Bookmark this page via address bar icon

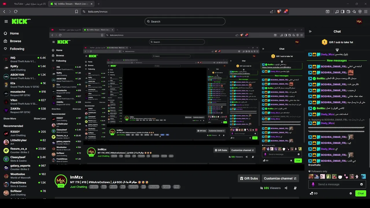point(76,12)
